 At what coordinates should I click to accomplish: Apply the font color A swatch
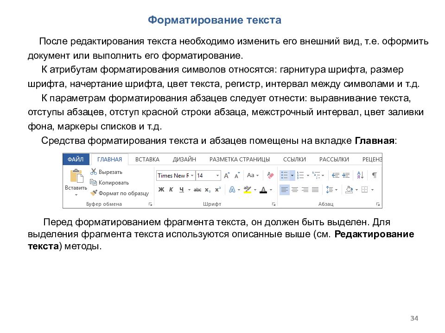263,190
